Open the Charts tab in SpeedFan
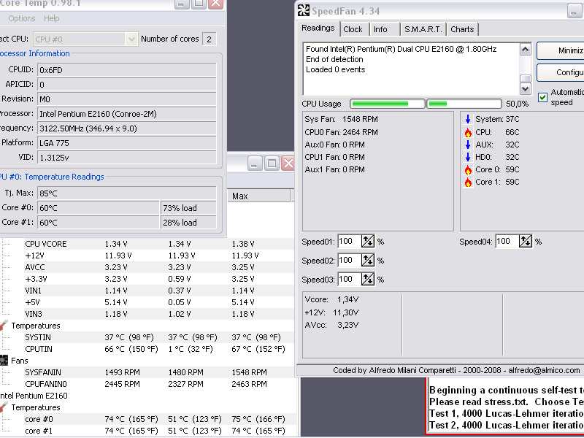The height and width of the screenshot is (438, 584). [x=462, y=29]
